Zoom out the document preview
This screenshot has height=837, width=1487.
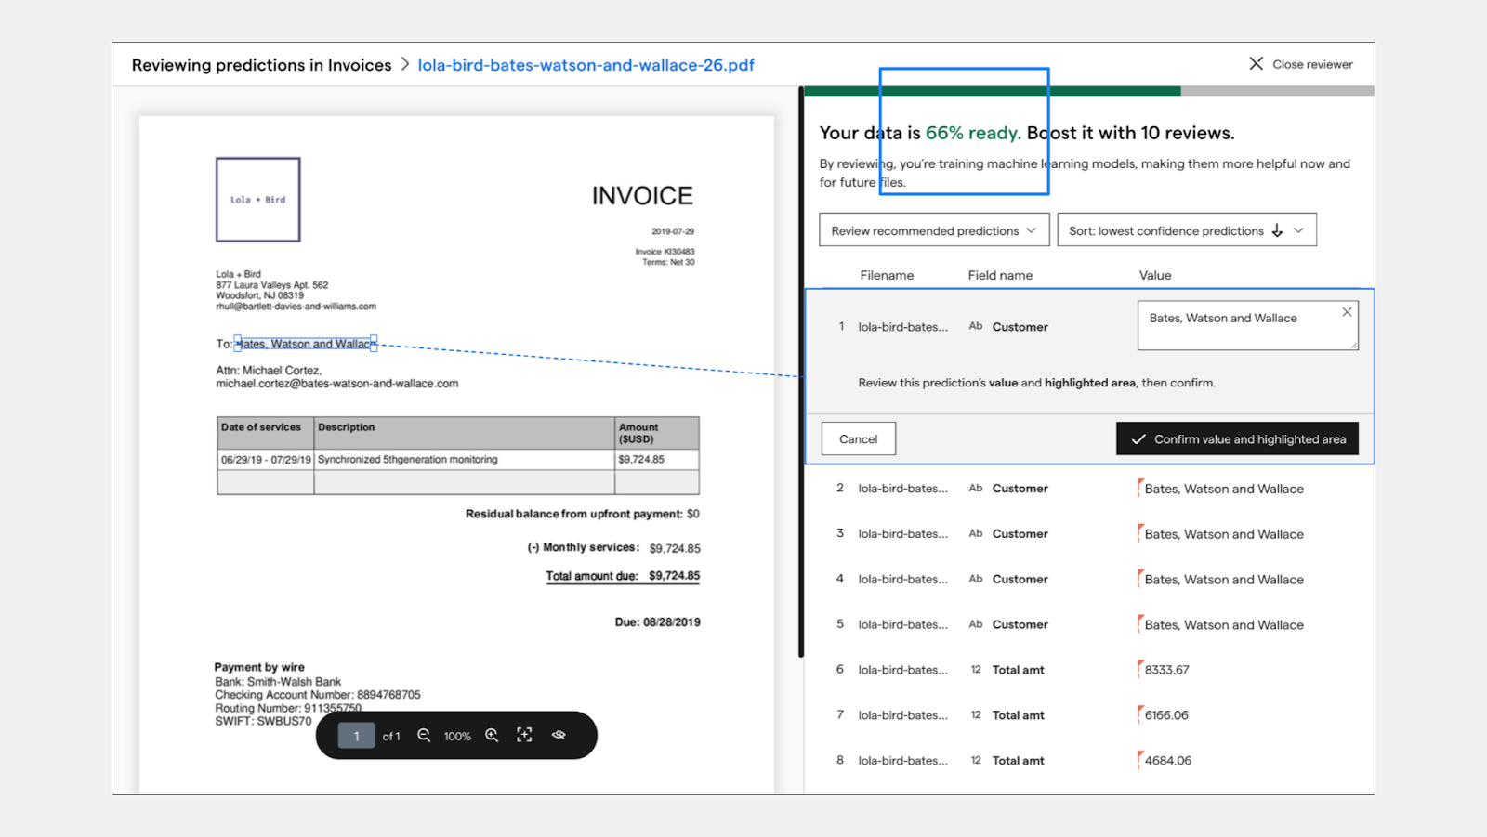424,735
